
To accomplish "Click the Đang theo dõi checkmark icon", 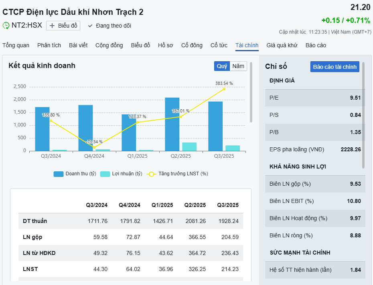I will [90, 26].
